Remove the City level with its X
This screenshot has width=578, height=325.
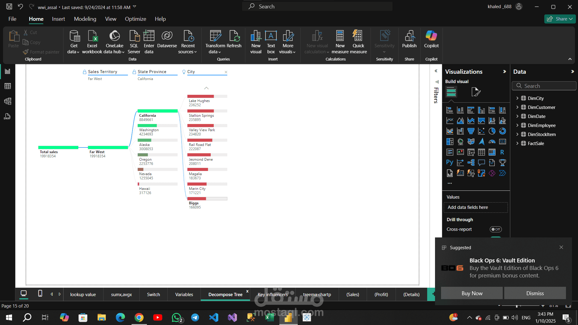coord(226,72)
